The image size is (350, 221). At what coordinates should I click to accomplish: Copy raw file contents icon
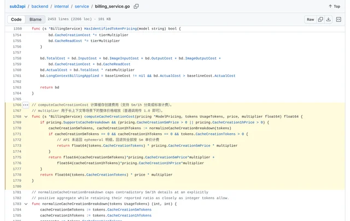click(320, 20)
